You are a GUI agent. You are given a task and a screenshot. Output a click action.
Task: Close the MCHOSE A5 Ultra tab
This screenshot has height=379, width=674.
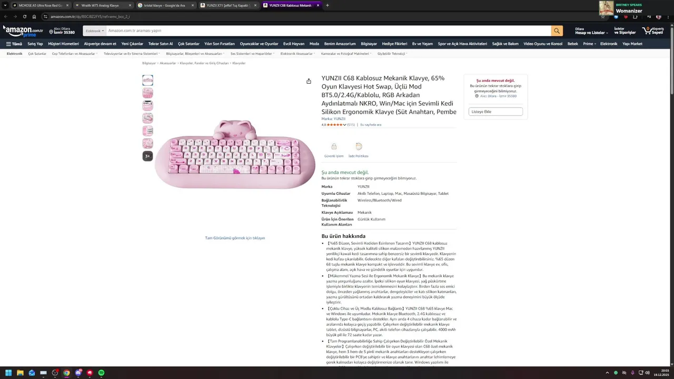(x=67, y=5)
